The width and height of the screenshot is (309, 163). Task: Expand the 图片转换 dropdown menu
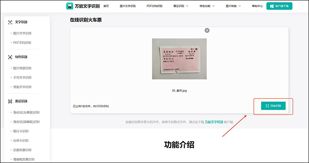tap(233, 6)
